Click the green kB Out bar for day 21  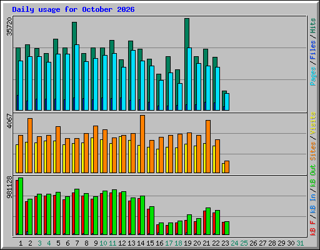[x=208, y=221]
